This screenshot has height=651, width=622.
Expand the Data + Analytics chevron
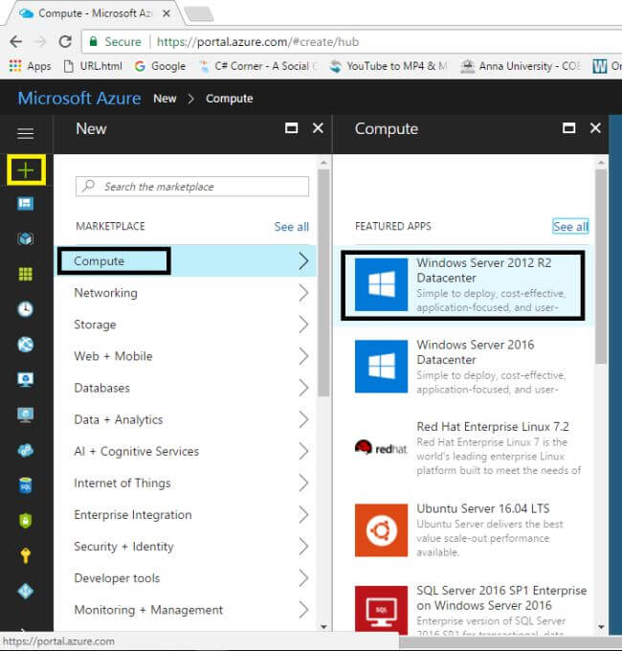point(303,419)
